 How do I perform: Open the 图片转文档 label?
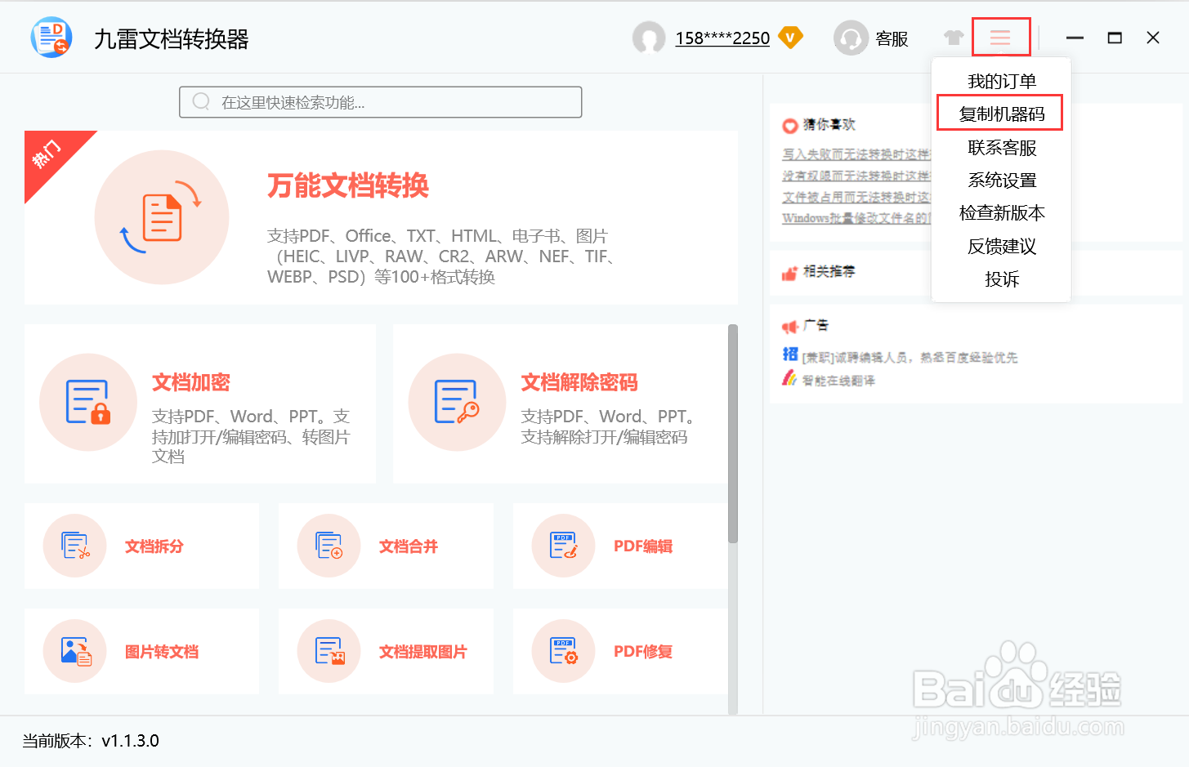point(162,652)
